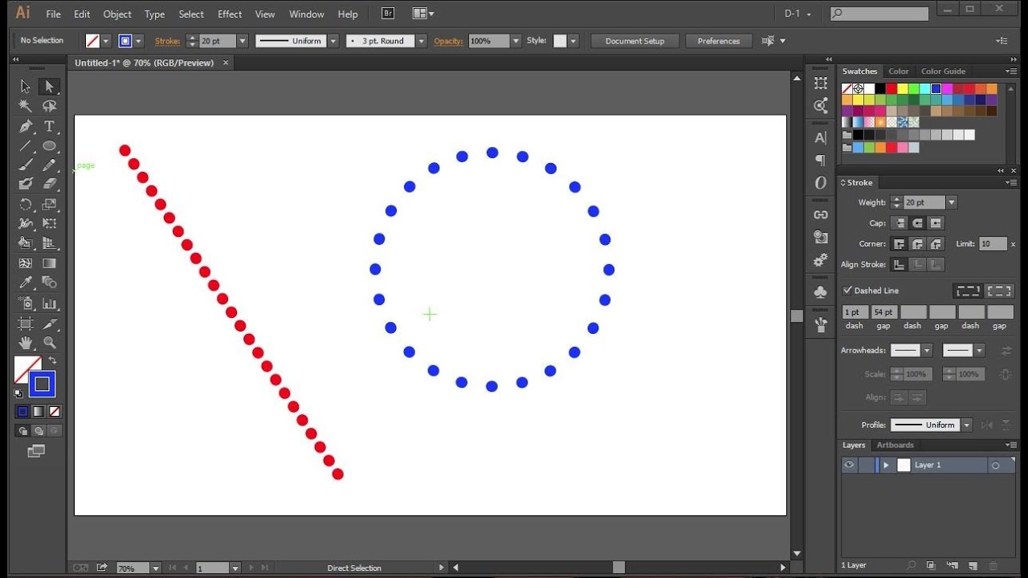
Task: Select the Round Join corner option
Action: [917, 244]
